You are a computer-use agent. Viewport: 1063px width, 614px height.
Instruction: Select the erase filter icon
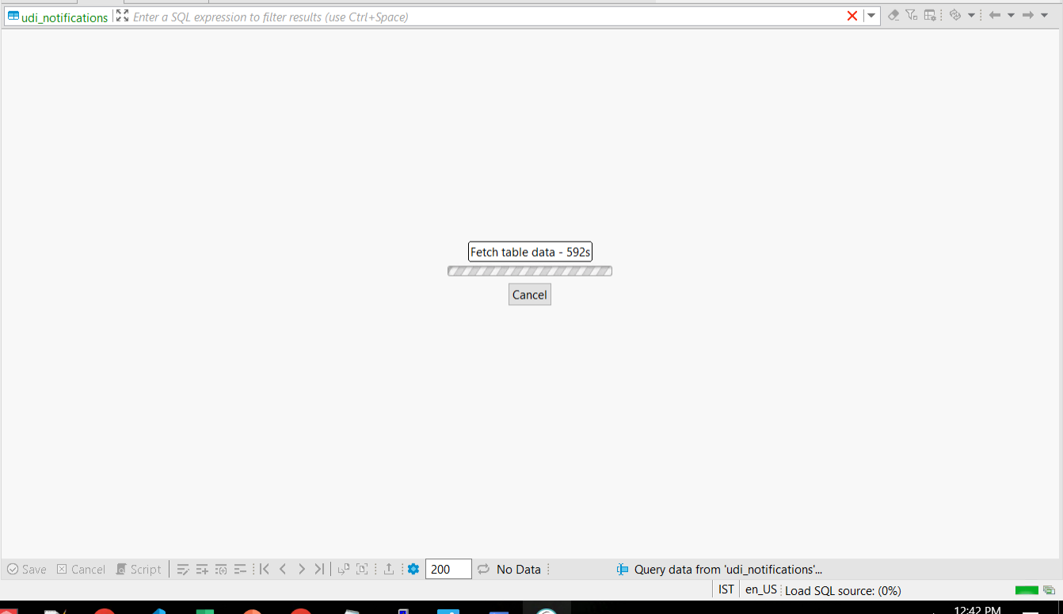pyautogui.click(x=894, y=14)
